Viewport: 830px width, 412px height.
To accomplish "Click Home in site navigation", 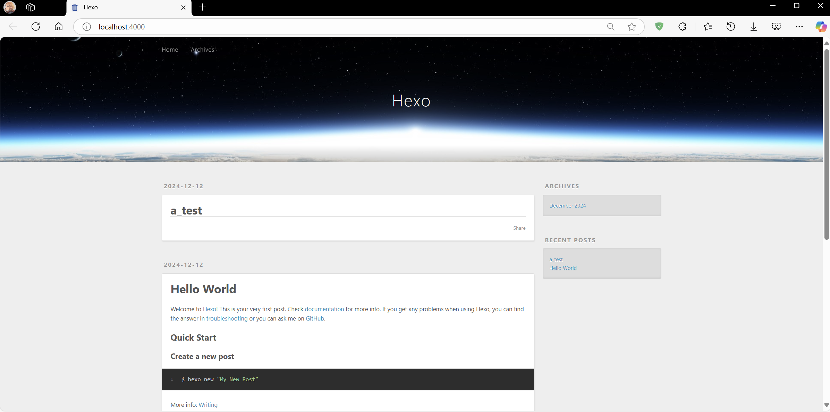I will (x=170, y=50).
